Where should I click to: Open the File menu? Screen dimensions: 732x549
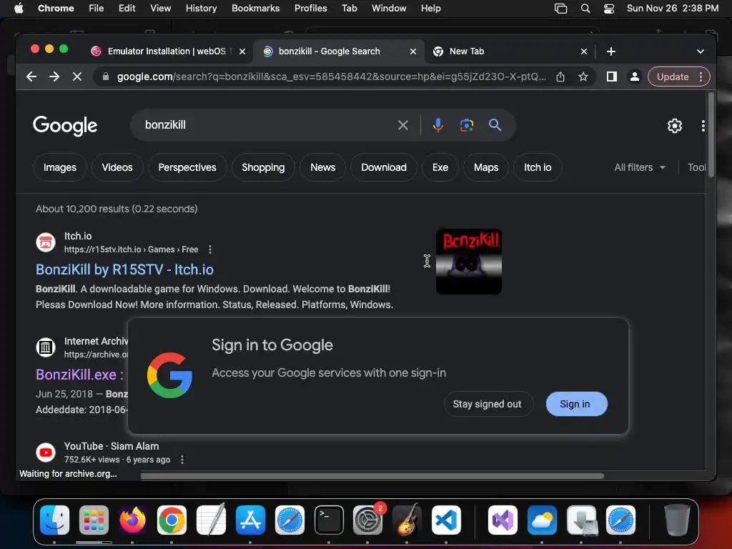click(x=97, y=9)
